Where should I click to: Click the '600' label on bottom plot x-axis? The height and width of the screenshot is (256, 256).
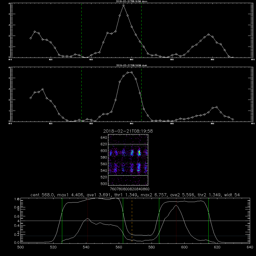[x=185, y=247]
